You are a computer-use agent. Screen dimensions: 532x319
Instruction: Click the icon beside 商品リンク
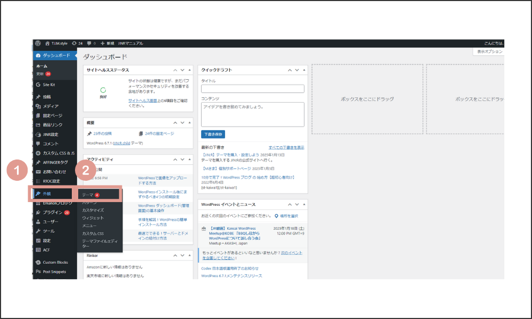(x=38, y=125)
